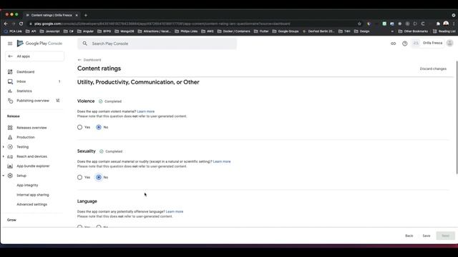Click the Save button at bottom

[x=427, y=236]
